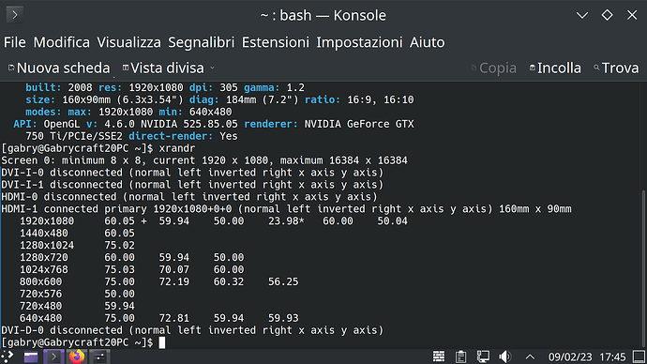
Task: Click the 720x576 resolution entry
Action: click(x=41, y=294)
